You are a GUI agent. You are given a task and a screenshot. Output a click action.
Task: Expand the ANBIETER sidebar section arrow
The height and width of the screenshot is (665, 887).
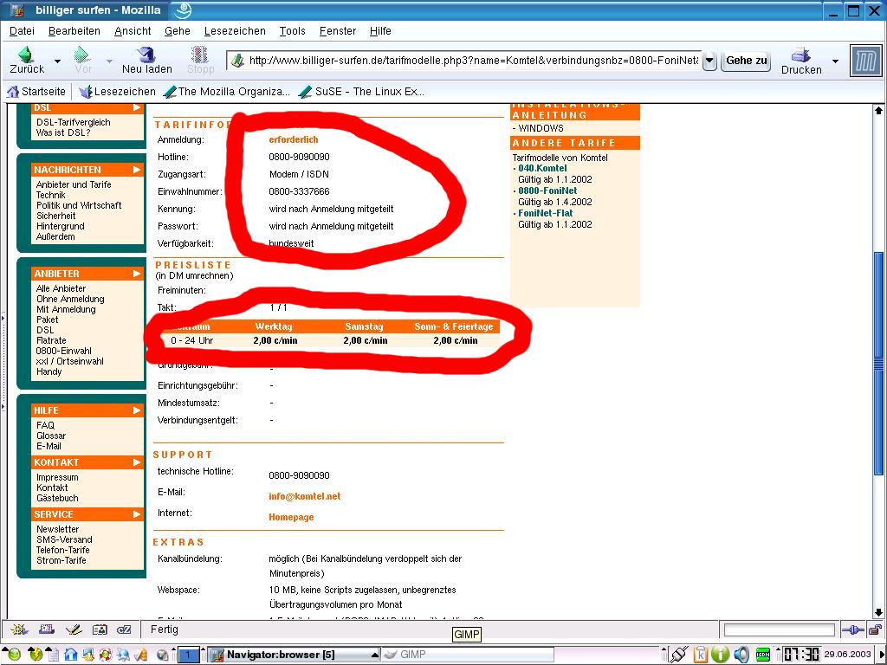[x=137, y=274]
